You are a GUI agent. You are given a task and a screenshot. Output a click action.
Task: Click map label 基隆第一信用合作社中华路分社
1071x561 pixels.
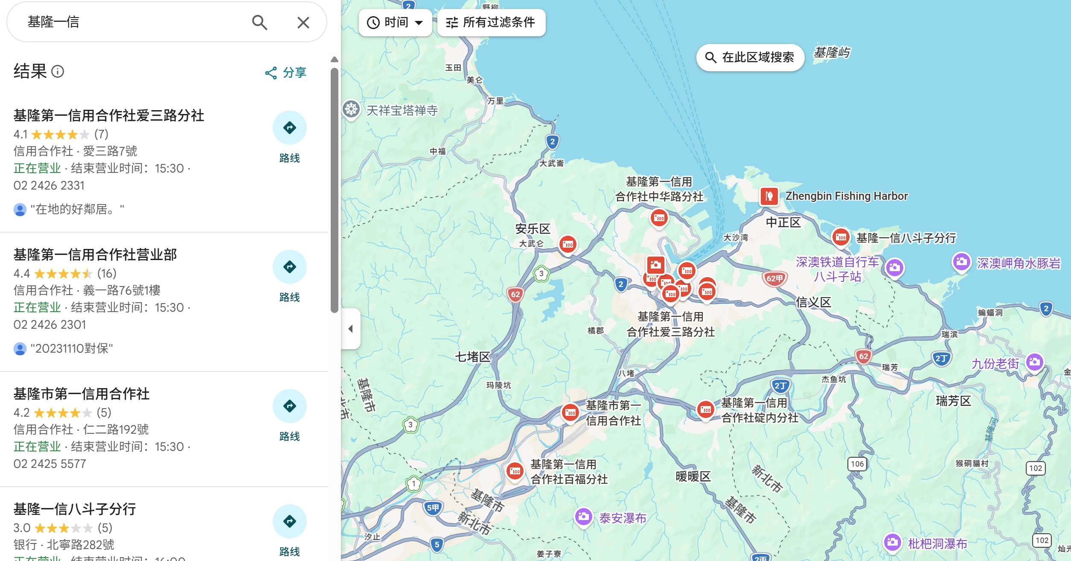(x=659, y=189)
